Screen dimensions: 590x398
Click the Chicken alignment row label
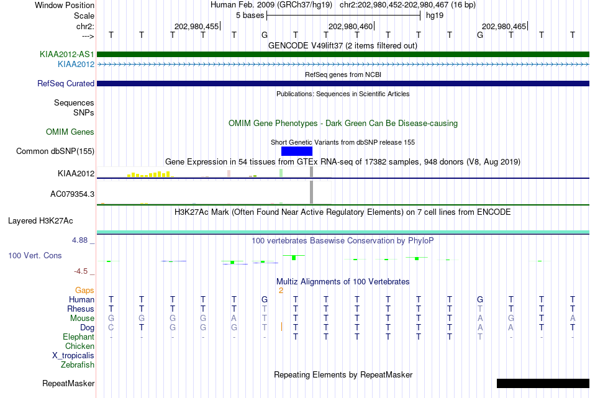pyautogui.click(x=79, y=346)
